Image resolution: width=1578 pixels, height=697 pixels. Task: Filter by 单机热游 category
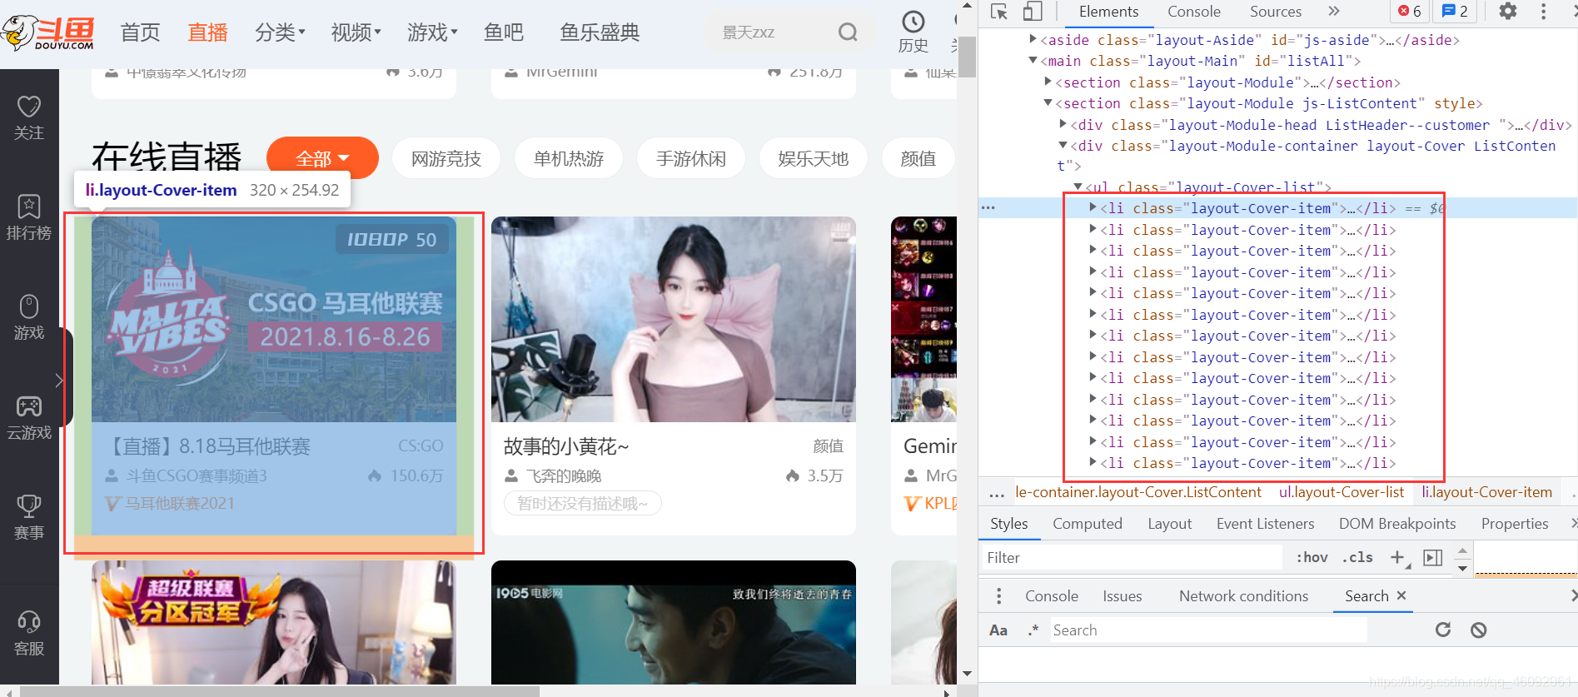coord(568,158)
